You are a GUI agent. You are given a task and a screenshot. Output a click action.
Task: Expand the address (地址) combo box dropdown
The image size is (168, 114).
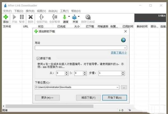coord(125,48)
